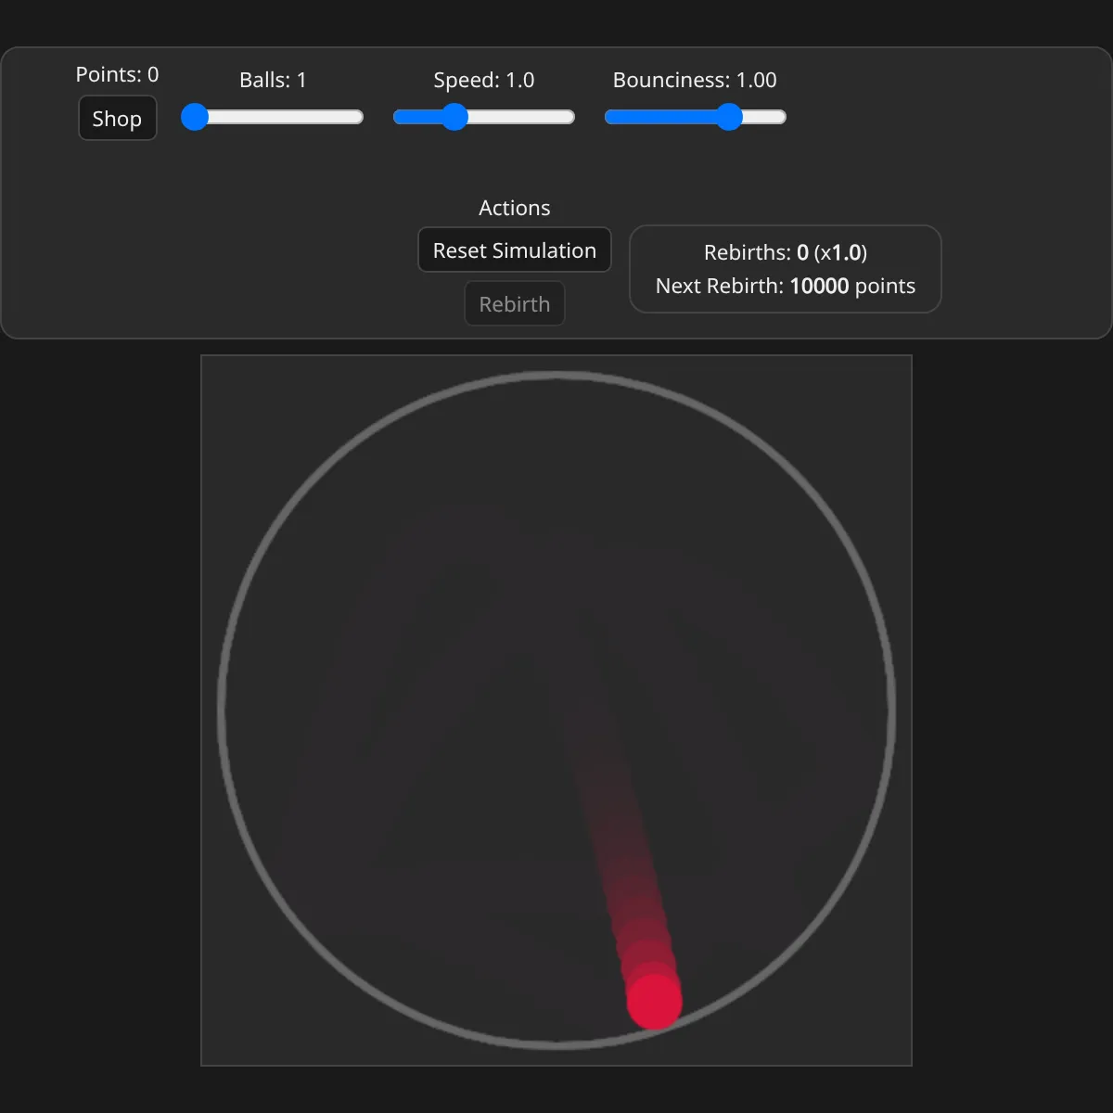Image resolution: width=1113 pixels, height=1113 pixels.
Task: Click the Points: 0 counter
Action: coord(117,74)
